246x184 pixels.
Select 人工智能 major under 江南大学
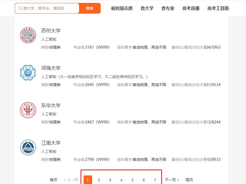pyautogui.click(x=49, y=151)
